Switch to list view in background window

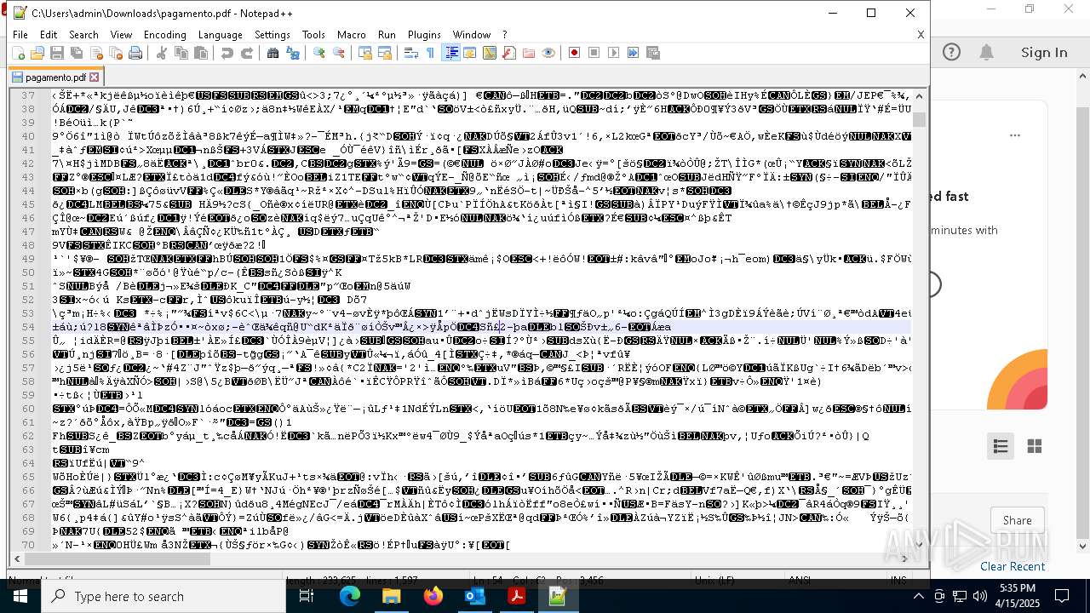coord(1001,446)
